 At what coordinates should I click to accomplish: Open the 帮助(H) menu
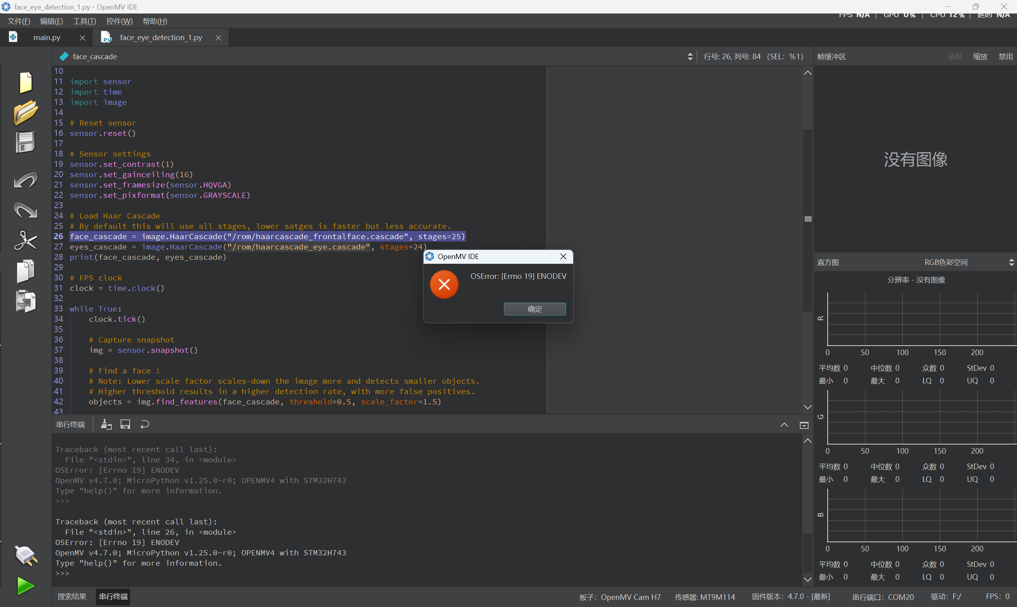tap(155, 21)
